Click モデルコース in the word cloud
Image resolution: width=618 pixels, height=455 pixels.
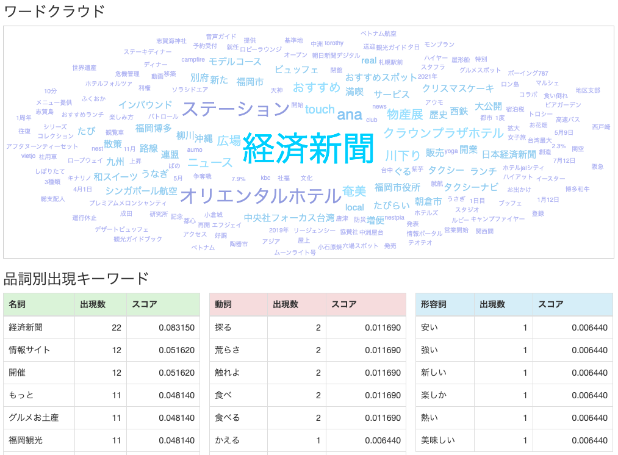(235, 62)
